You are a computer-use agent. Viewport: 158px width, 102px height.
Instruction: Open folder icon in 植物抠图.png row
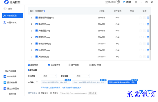(x=141, y=37)
